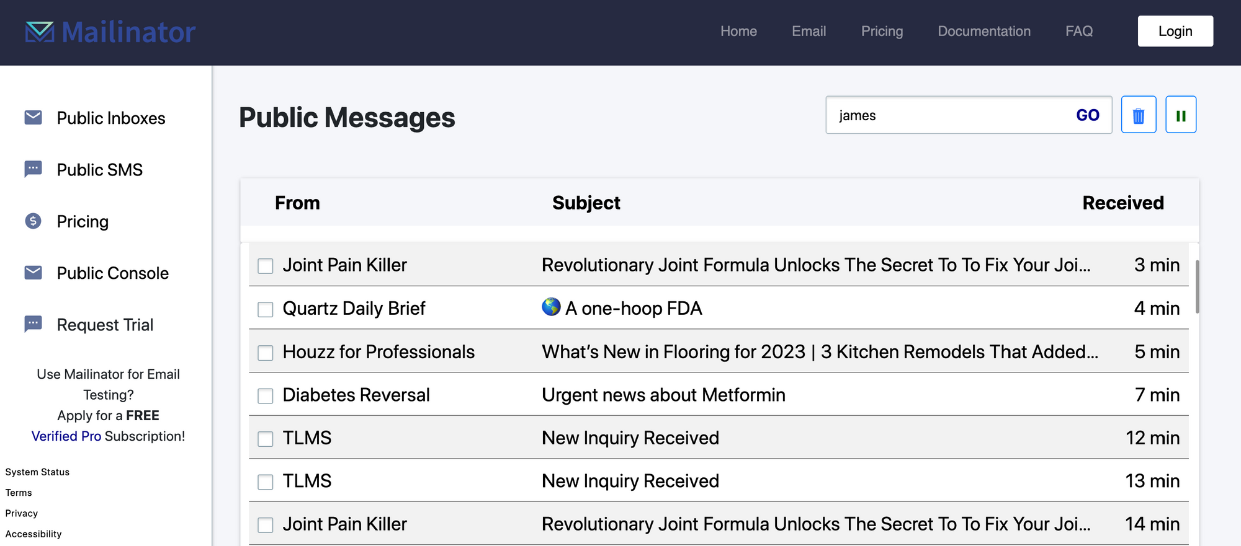The width and height of the screenshot is (1241, 546).
Task: Open the 12 min New Inquiry Received message
Action: pos(630,438)
